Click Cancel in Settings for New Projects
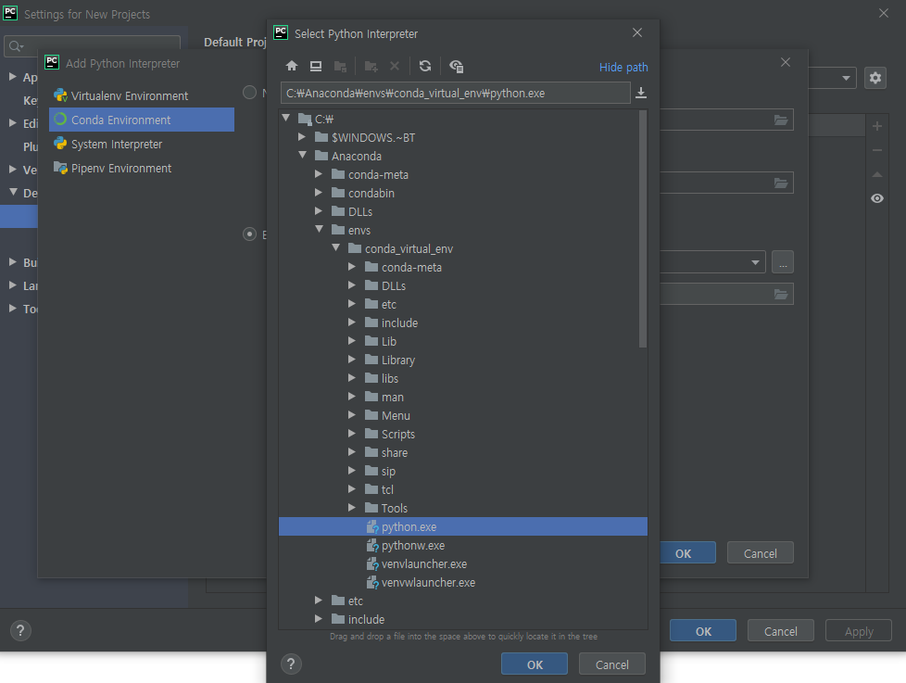This screenshot has height=683, width=906. point(781,631)
